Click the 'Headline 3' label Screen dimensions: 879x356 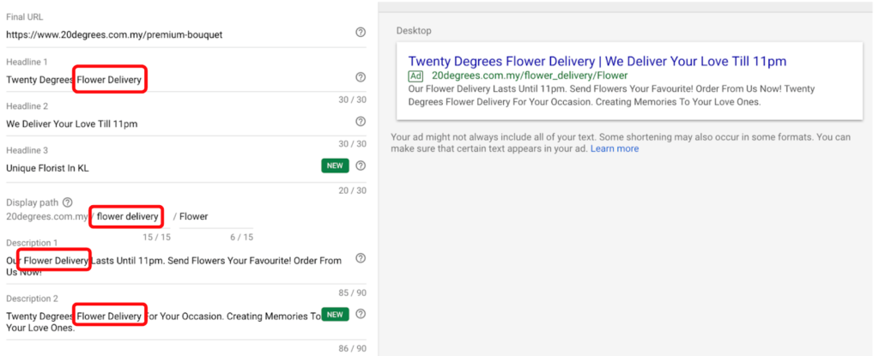pos(27,150)
